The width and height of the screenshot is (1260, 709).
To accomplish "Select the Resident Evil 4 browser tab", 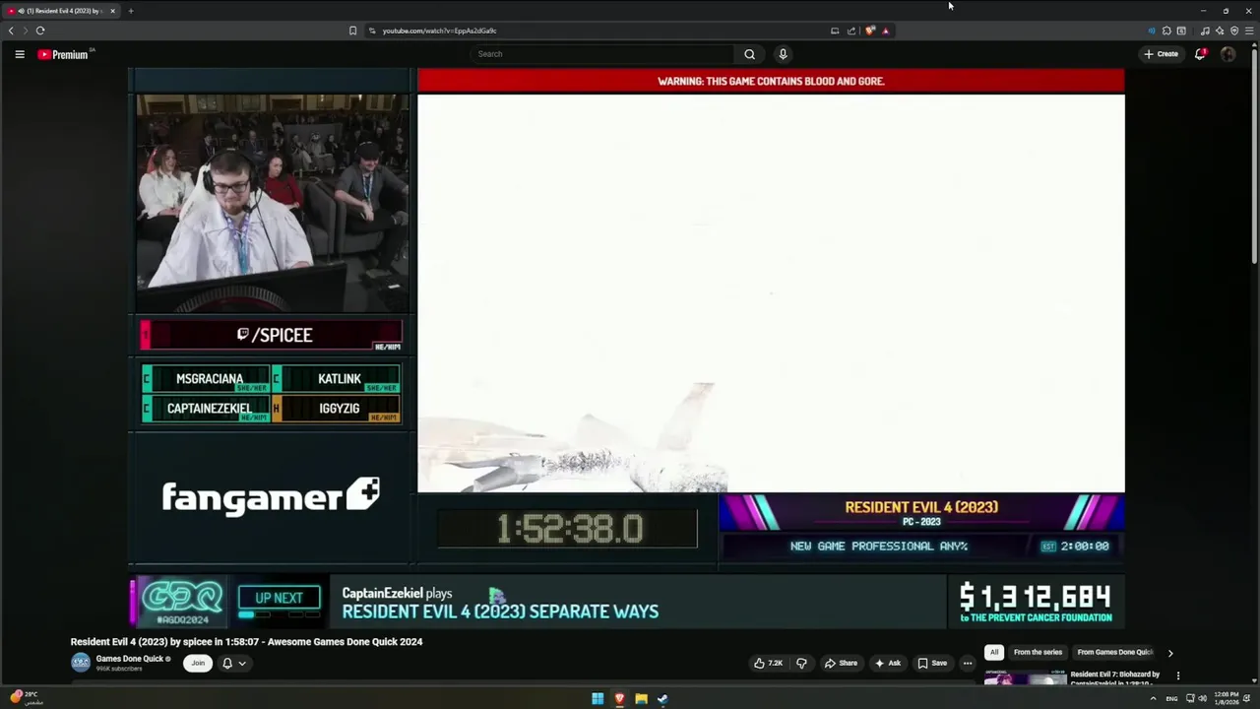I will click(61, 11).
